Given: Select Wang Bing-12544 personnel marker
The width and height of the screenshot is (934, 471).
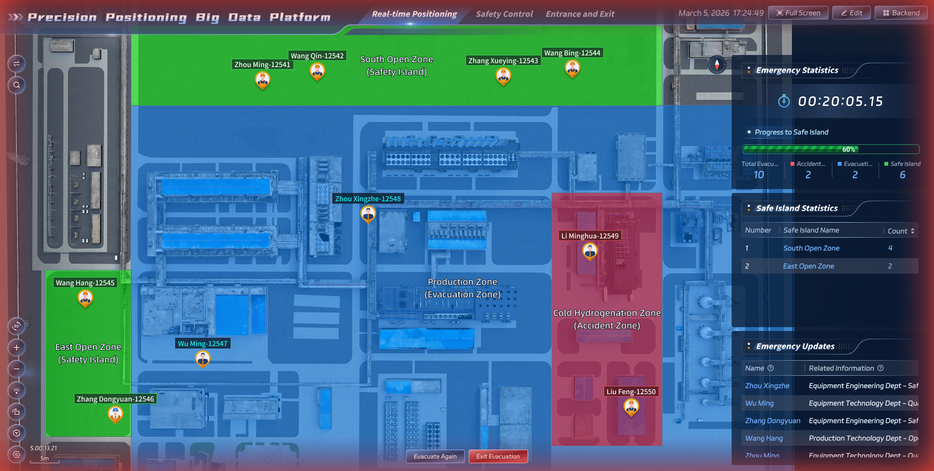Looking at the screenshot, I should coord(573,69).
